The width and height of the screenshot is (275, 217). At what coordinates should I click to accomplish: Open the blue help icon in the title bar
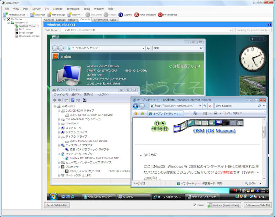[269, 25]
